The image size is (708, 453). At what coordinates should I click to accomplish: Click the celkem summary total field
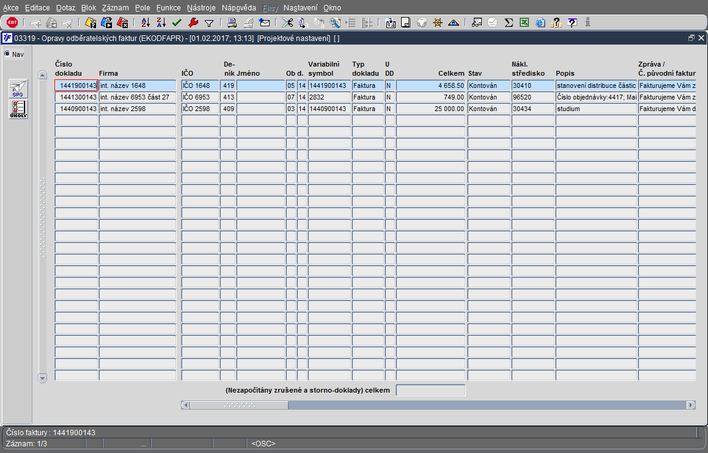431,390
